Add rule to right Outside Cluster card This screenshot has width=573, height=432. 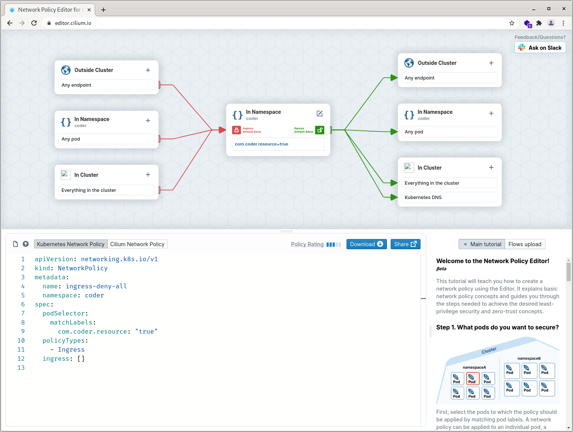(491, 63)
